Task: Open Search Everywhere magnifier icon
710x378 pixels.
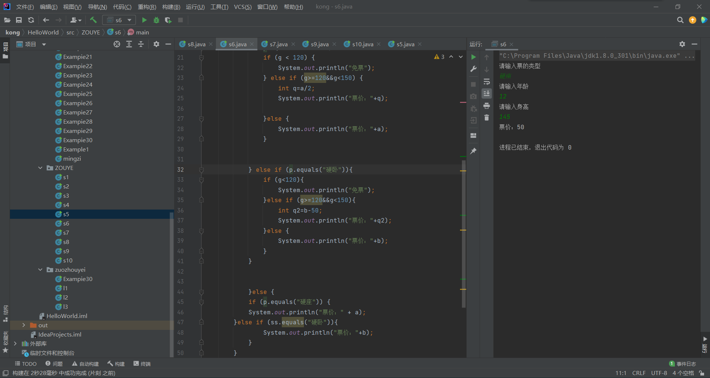Action: [680, 20]
